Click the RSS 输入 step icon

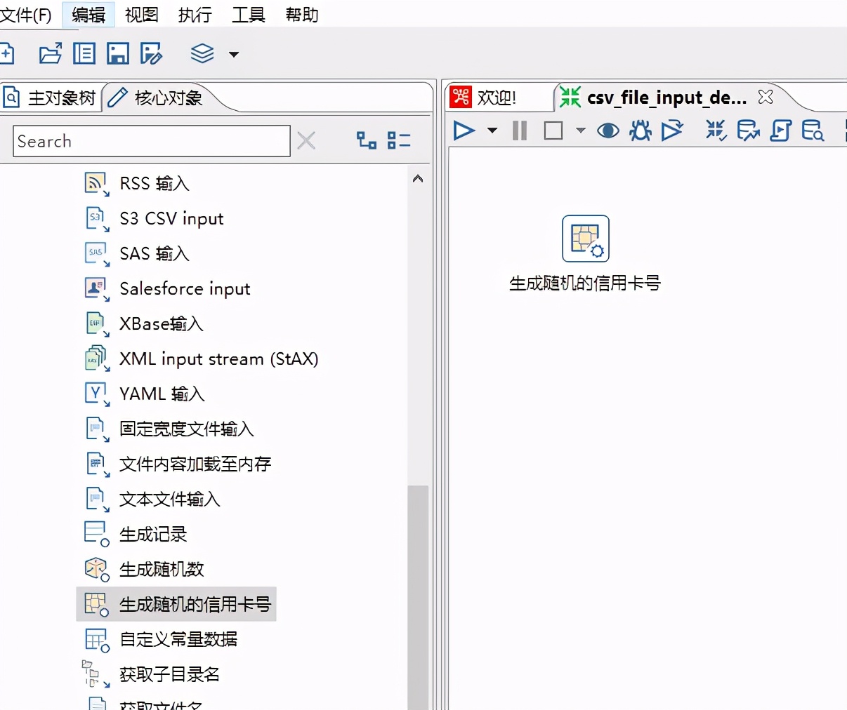[x=97, y=183]
